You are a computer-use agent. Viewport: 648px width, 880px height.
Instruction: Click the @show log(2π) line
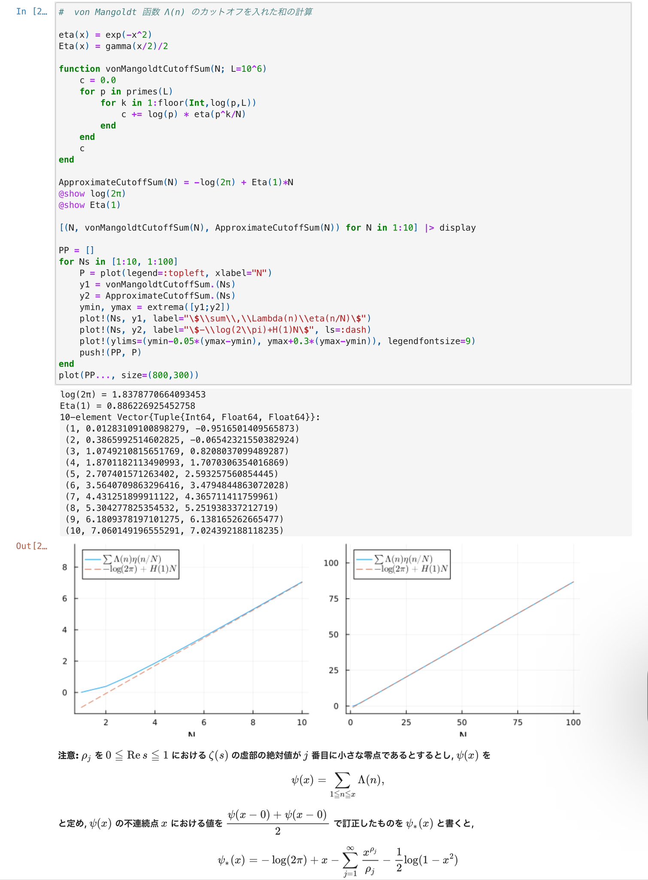coord(92,193)
